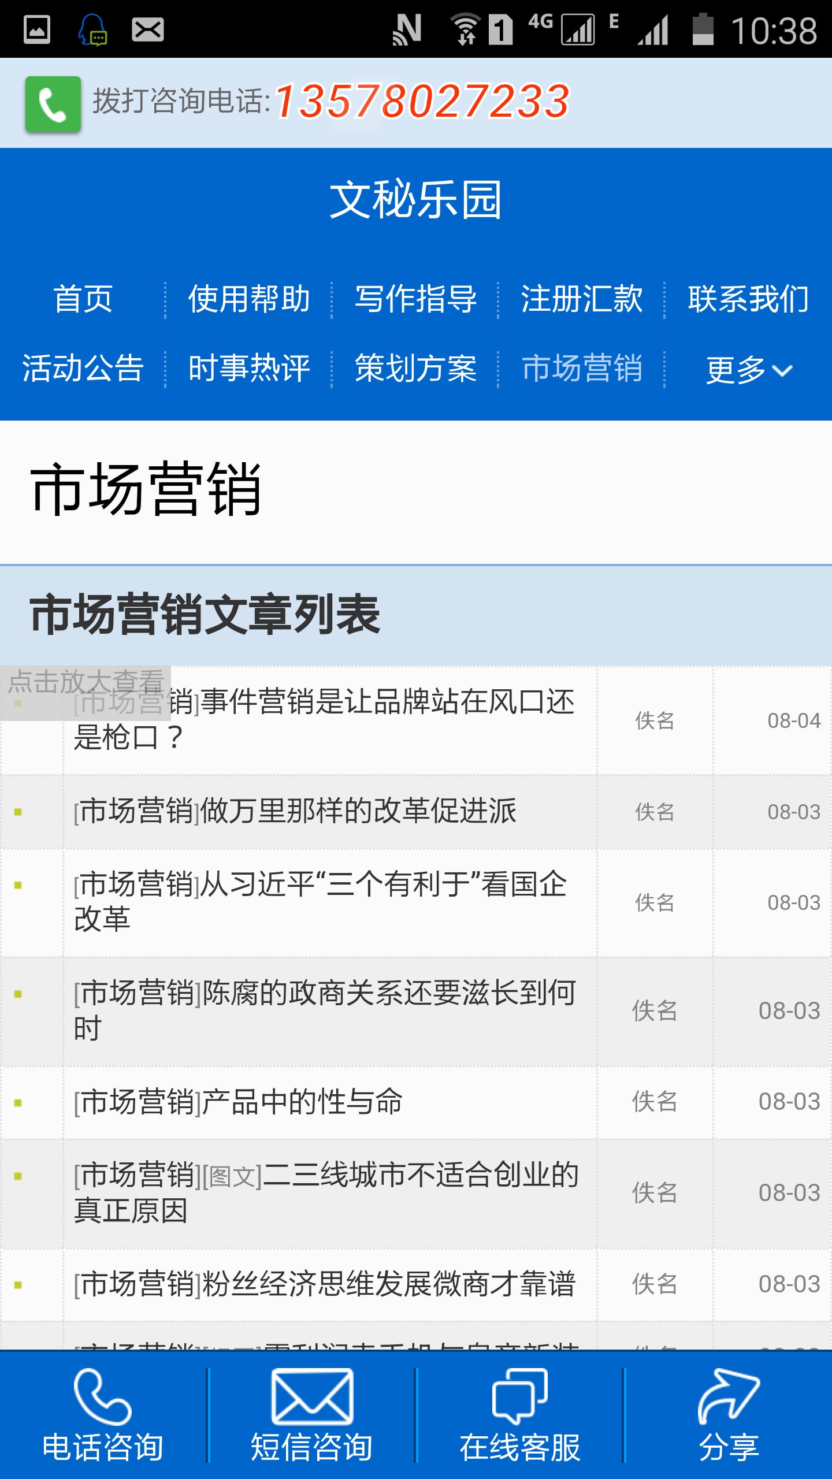This screenshot has height=1479, width=832.
Task: Open the 策划方案 category
Action: click(415, 369)
